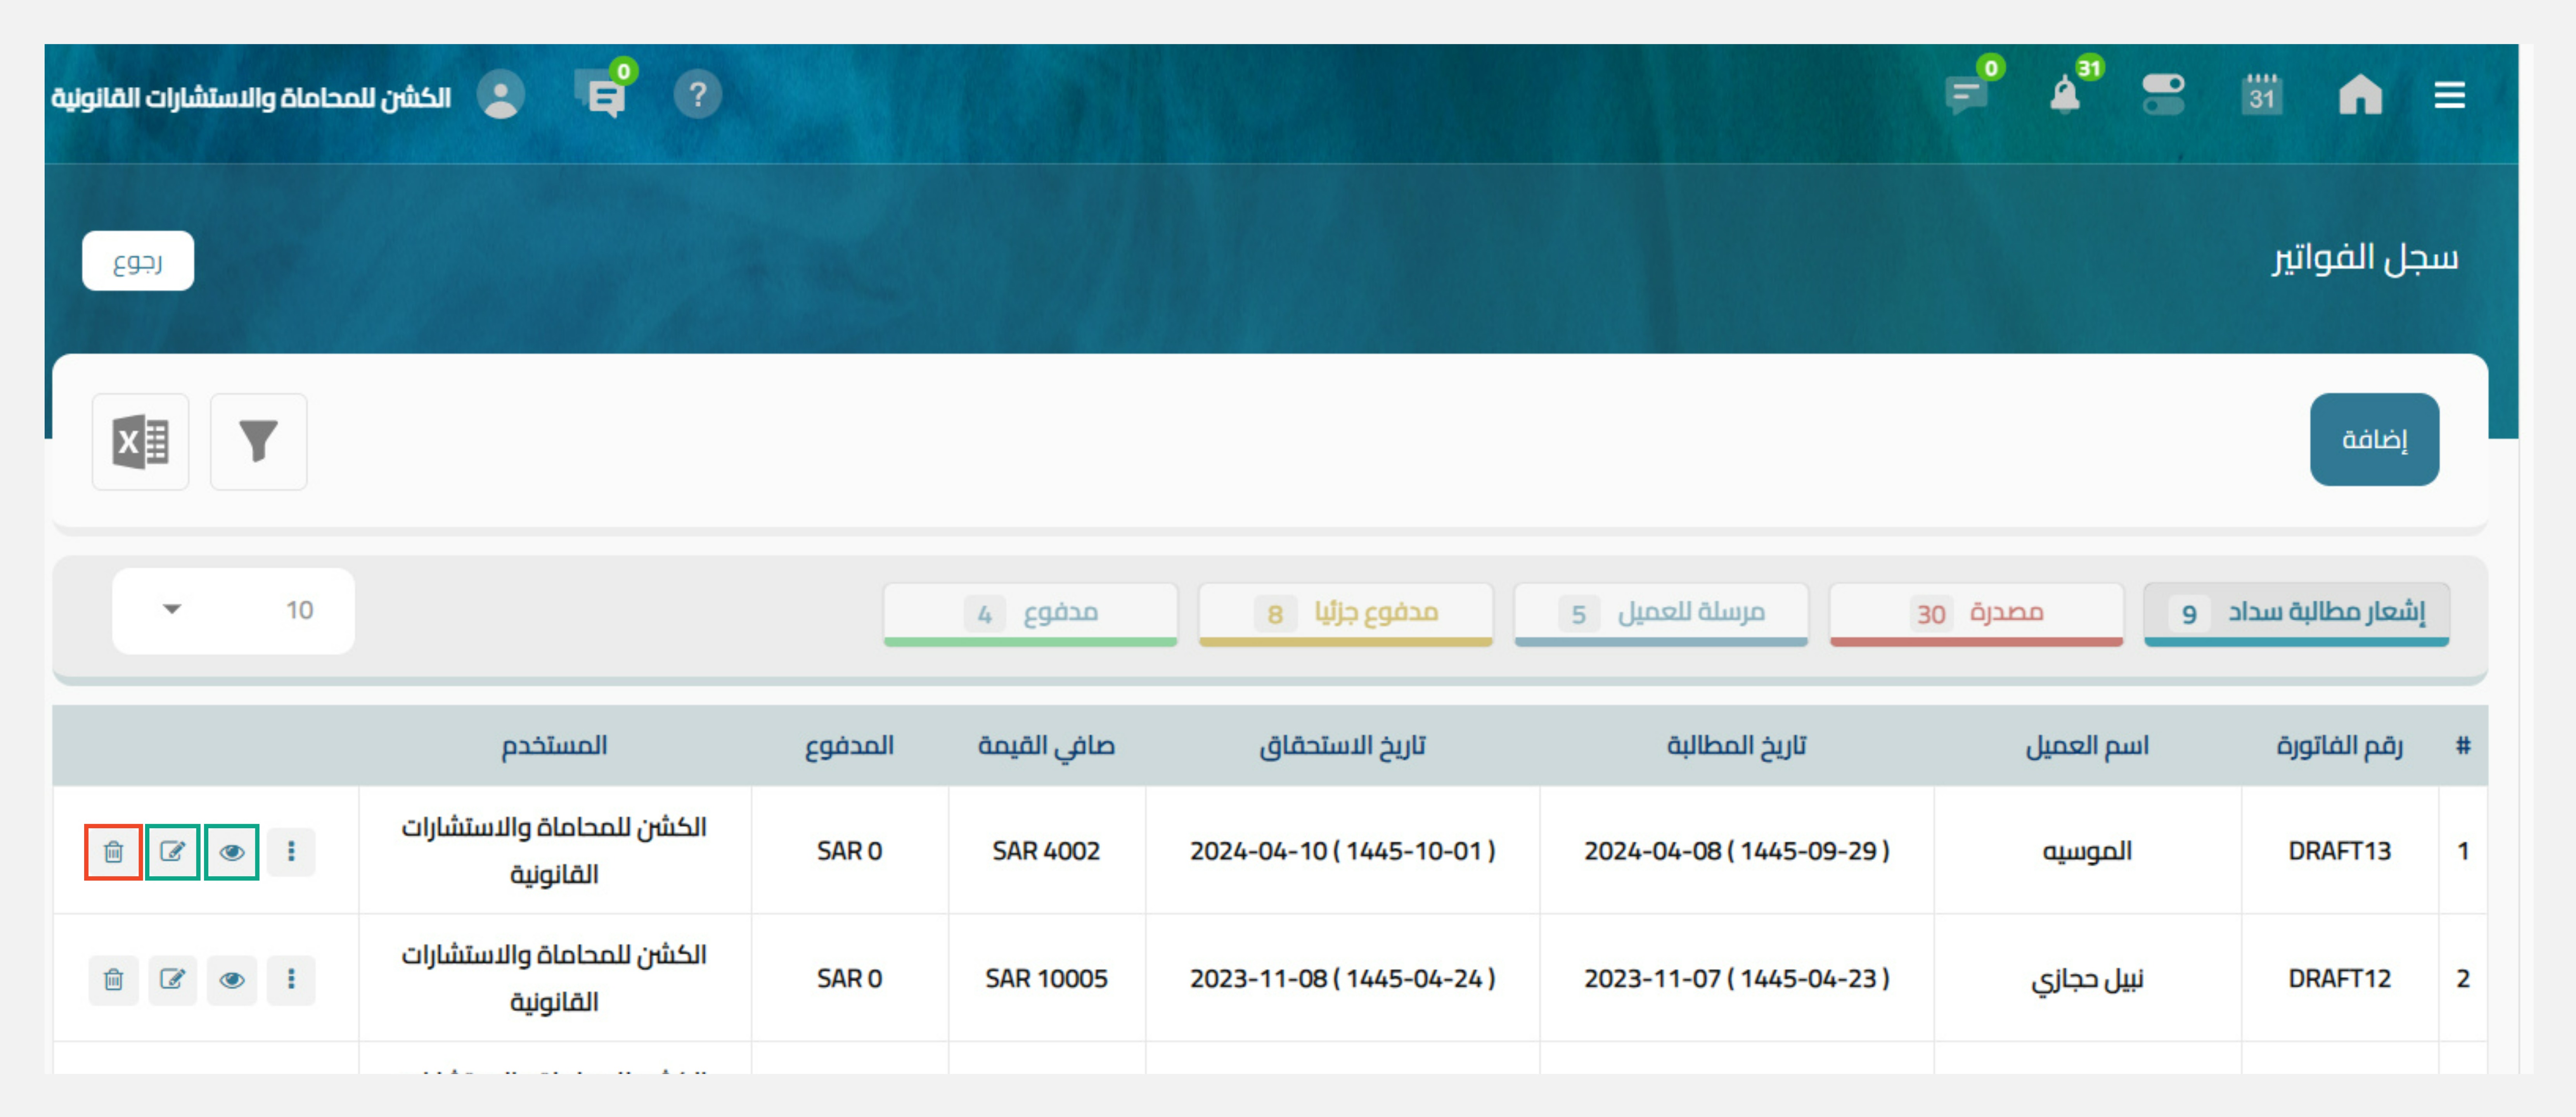Open the hamburger main menu
2576x1117 pixels.
coord(2449,96)
